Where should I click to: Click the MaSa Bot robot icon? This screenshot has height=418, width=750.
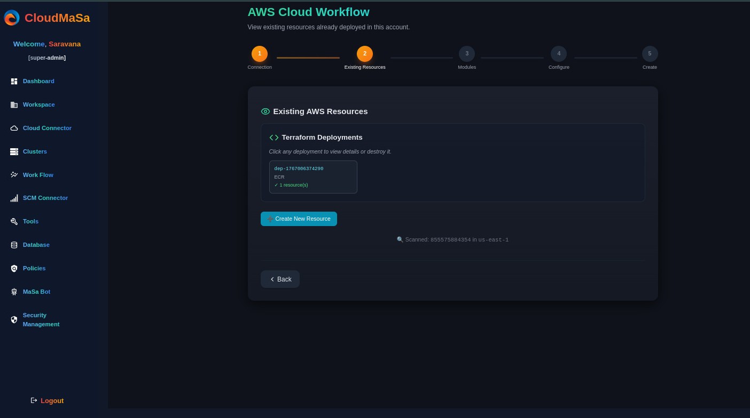pos(14,292)
